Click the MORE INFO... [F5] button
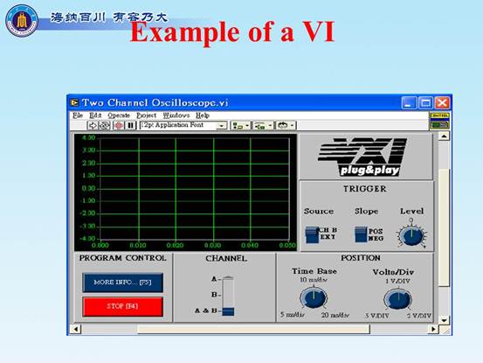This screenshot has height=363, width=483. click(122, 283)
